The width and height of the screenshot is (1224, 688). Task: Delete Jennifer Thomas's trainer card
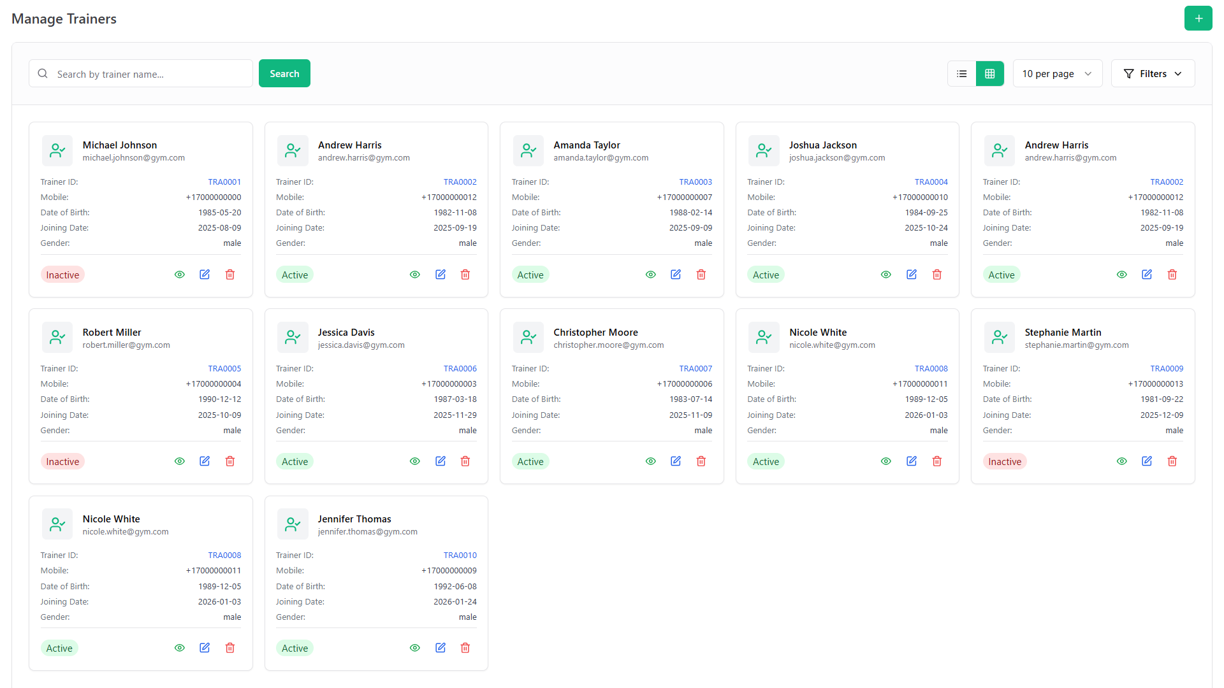point(465,648)
